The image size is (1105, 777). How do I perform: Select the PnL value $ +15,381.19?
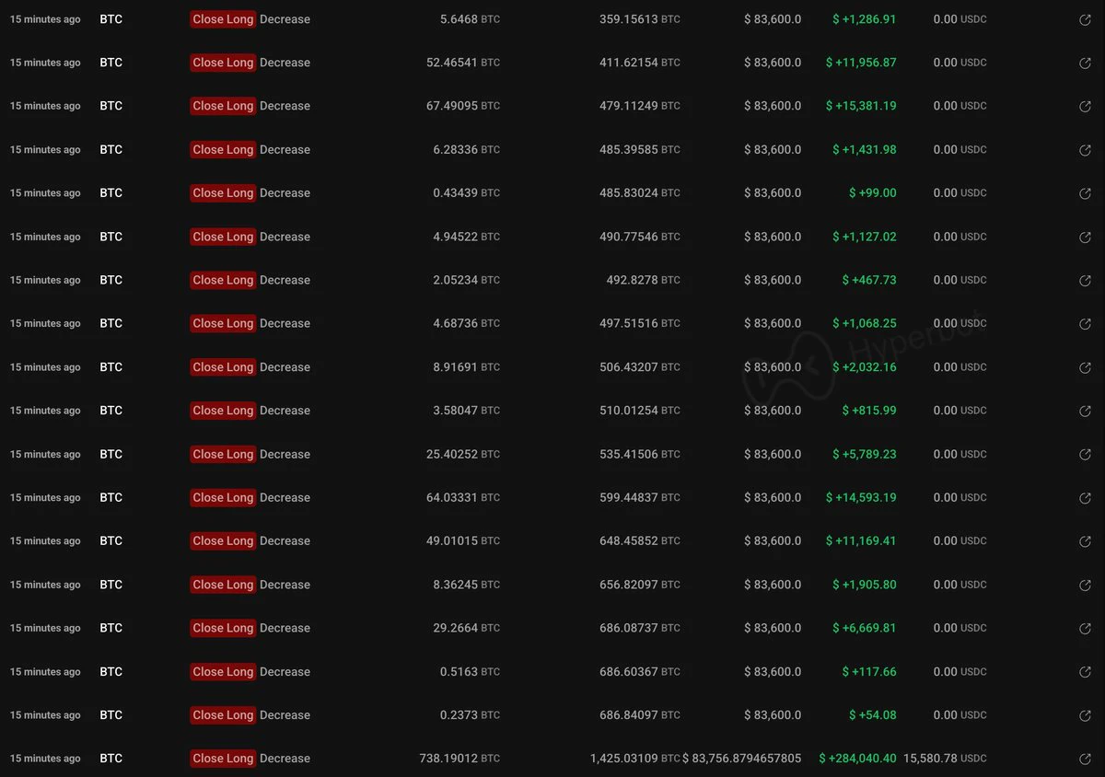coord(861,106)
